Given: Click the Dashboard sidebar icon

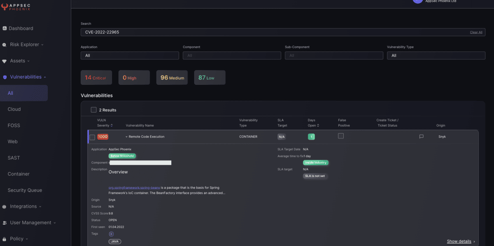Looking at the screenshot, I should pyautogui.click(x=5, y=28).
